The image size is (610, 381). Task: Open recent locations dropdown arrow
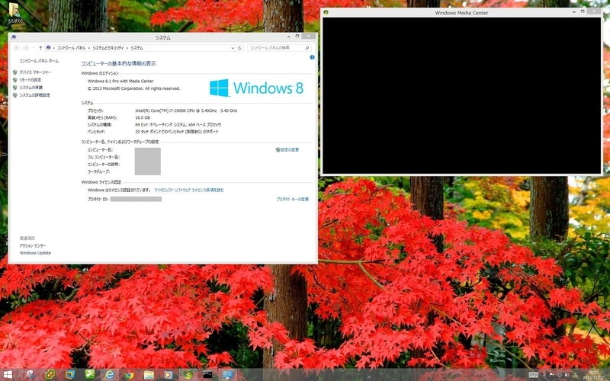(x=34, y=48)
